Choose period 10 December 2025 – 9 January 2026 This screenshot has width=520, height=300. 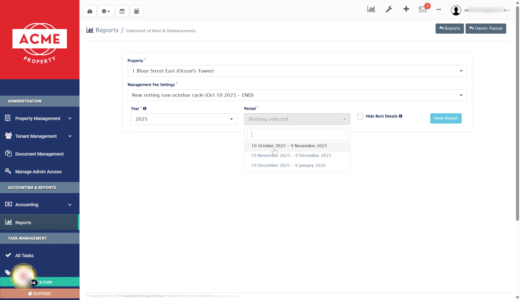click(288, 165)
